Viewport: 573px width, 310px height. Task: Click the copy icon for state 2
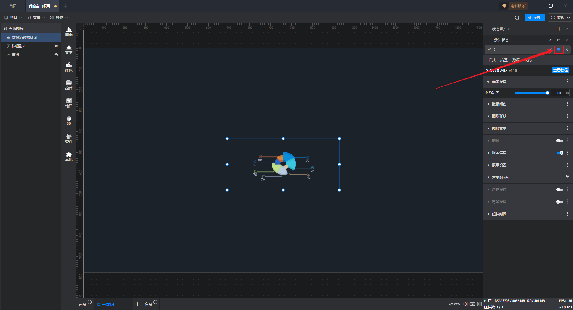(x=559, y=50)
